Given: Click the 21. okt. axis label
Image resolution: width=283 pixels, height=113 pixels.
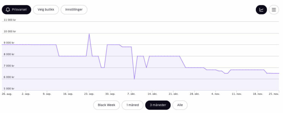Looking at the screenshot, I should [x=173, y=94].
